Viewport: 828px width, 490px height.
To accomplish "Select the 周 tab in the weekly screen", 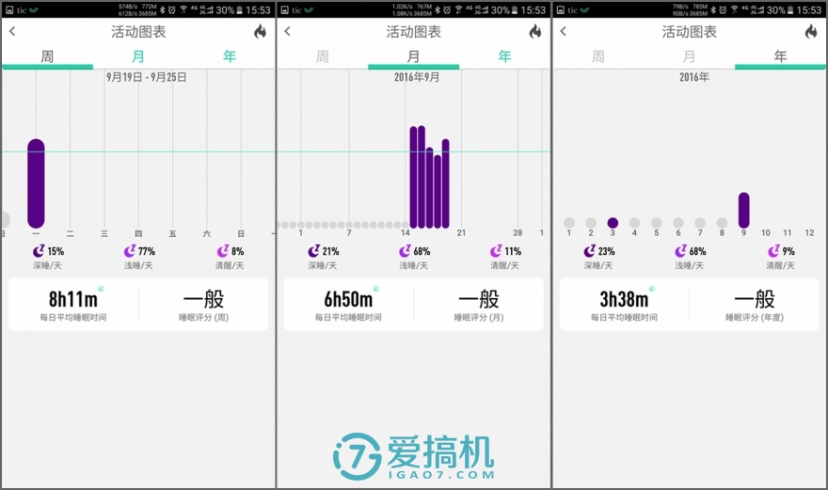I will (48, 56).
